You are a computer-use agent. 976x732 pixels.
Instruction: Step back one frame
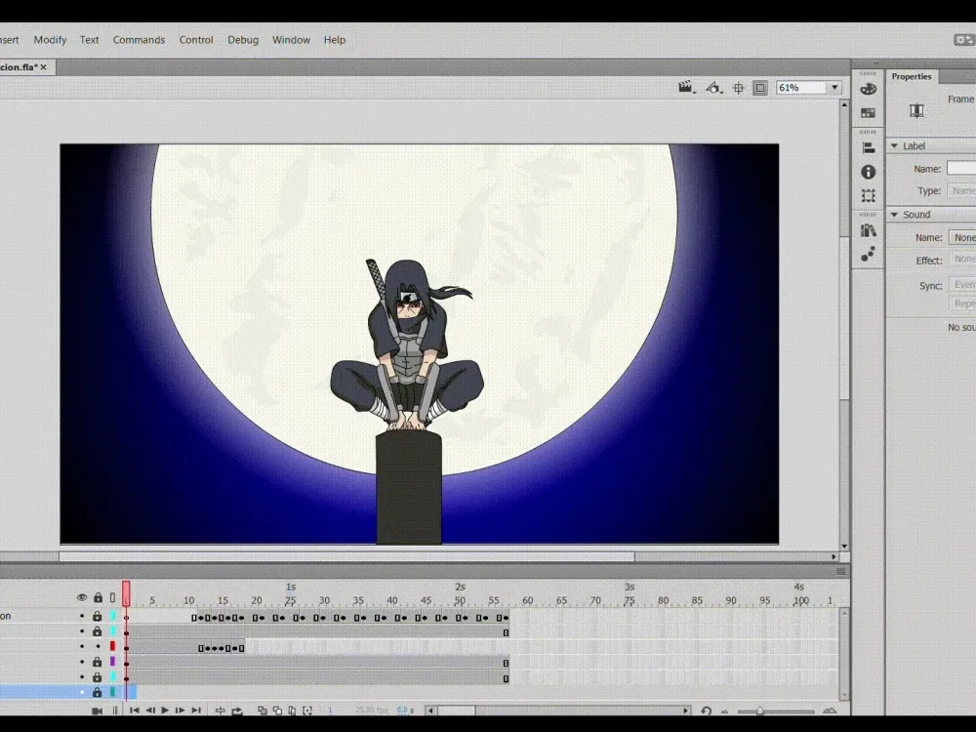pyautogui.click(x=150, y=711)
